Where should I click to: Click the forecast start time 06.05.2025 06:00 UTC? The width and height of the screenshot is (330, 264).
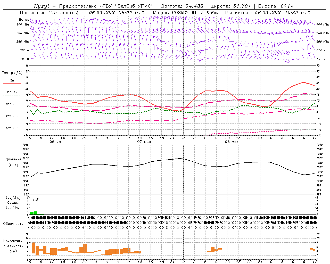click(x=117, y=13)
